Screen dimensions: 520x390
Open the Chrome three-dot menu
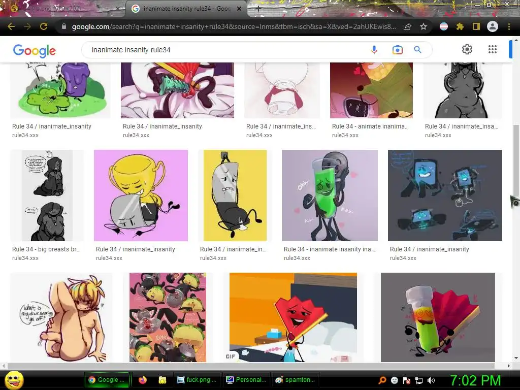[x=509, y=26]
